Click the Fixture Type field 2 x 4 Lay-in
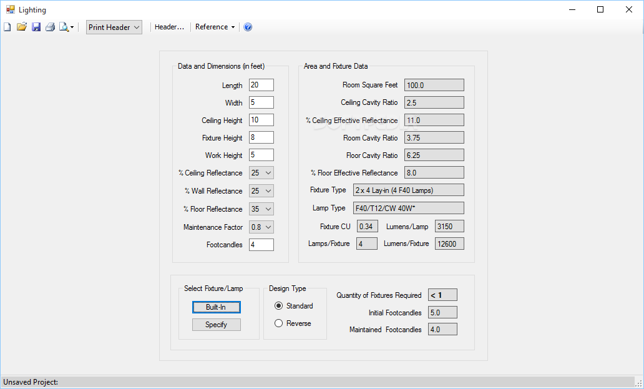The image size is (644, 389). [409, 190]
